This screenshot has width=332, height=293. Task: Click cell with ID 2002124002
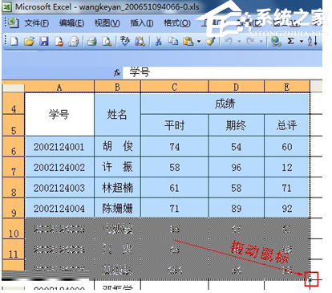coord(59,167)
